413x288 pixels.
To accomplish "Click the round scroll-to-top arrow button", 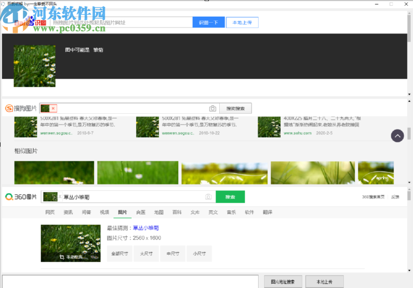I will pyautogui.click(x=397, y=136).
